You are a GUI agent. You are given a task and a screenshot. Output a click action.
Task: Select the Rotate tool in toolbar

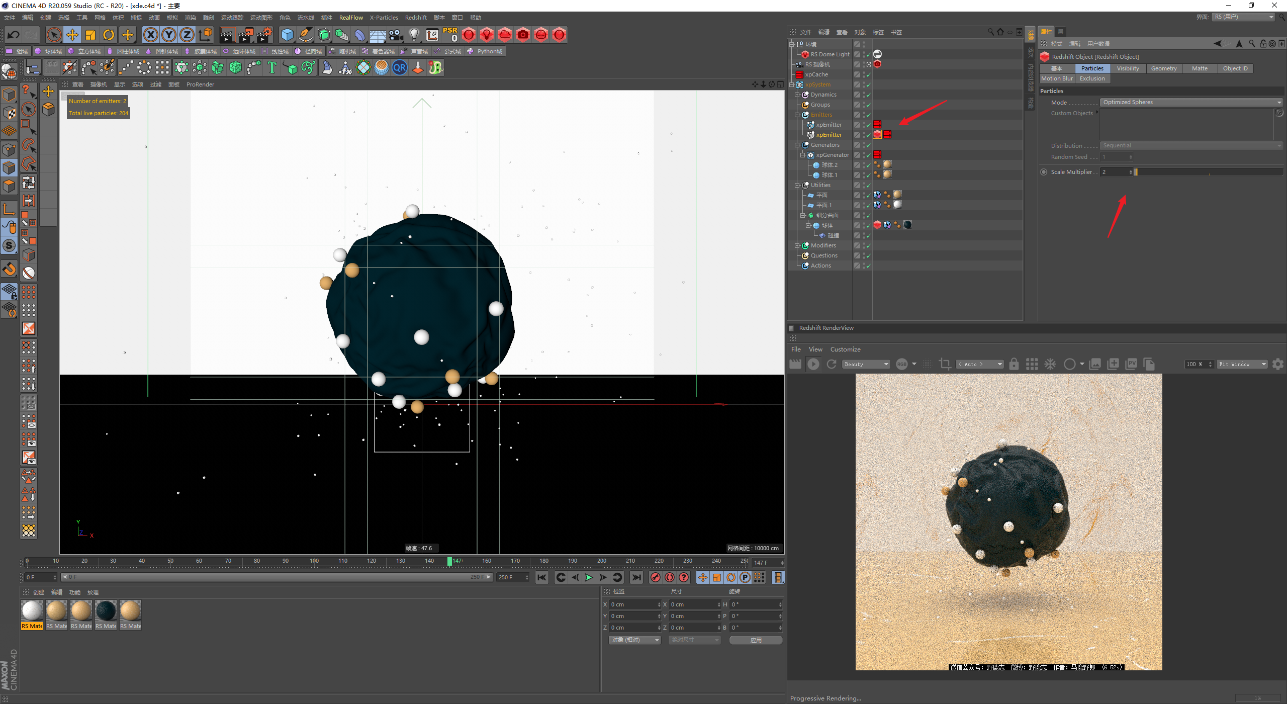[109, 35]
